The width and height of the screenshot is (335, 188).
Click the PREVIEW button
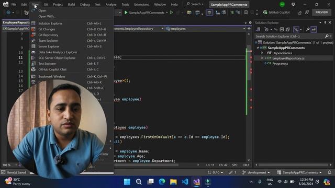click(321, 13)
